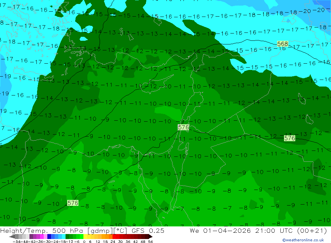Select the dark green -12 legend swatch
The width and height of the screenshot is (331, 243).
pyautogui.click(x=67, y=236)
